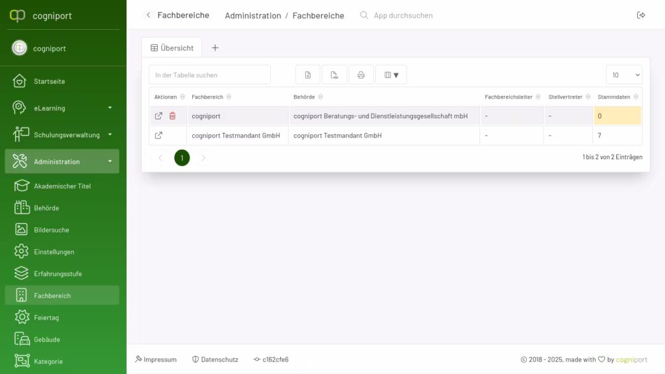Delete the cogniport Fachbereich row
This screenshot has width=665, height=374.
[x=173, y=116]
